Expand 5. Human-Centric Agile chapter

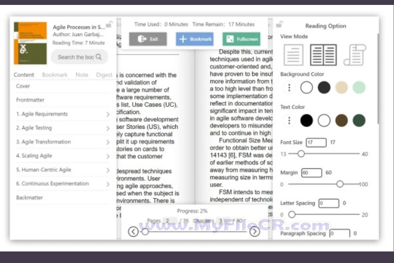click(x=108, y=170)
